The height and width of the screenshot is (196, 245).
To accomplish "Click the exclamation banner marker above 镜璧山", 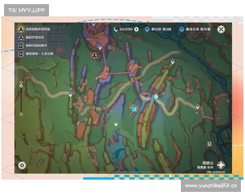I will 209,144.
